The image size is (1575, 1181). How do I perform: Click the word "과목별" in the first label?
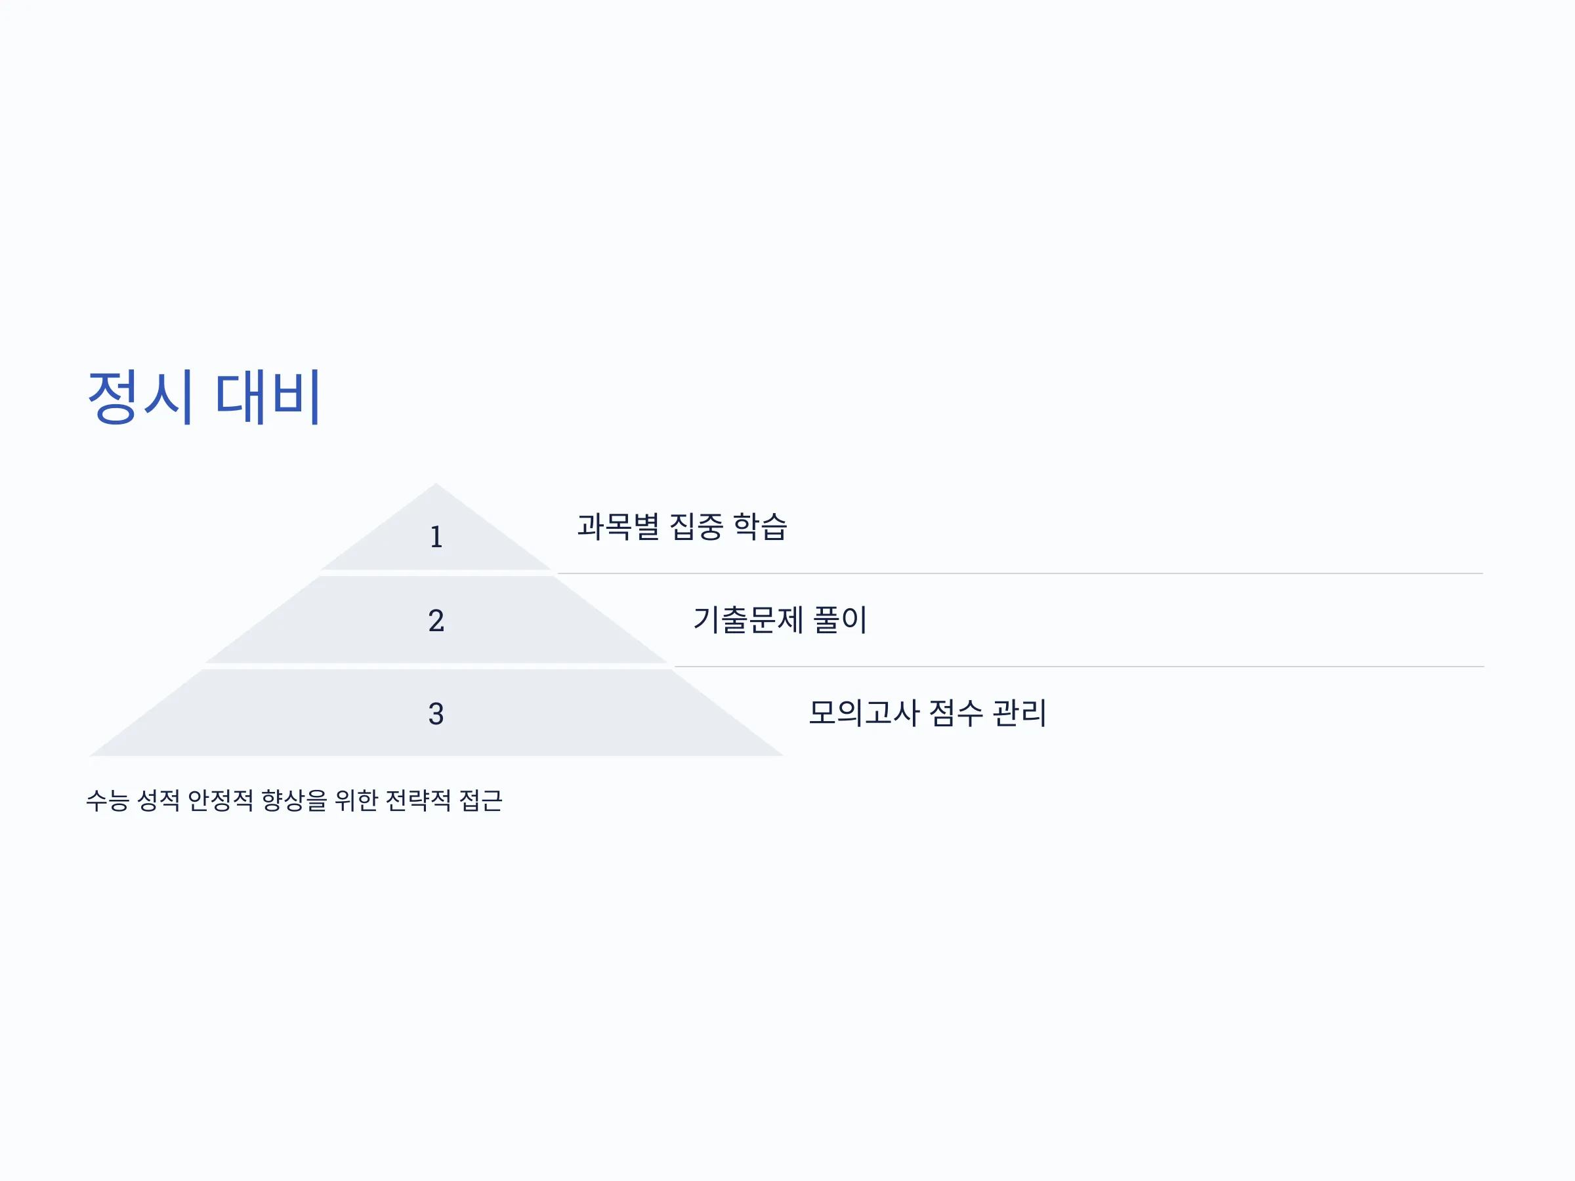coord(618,527)
